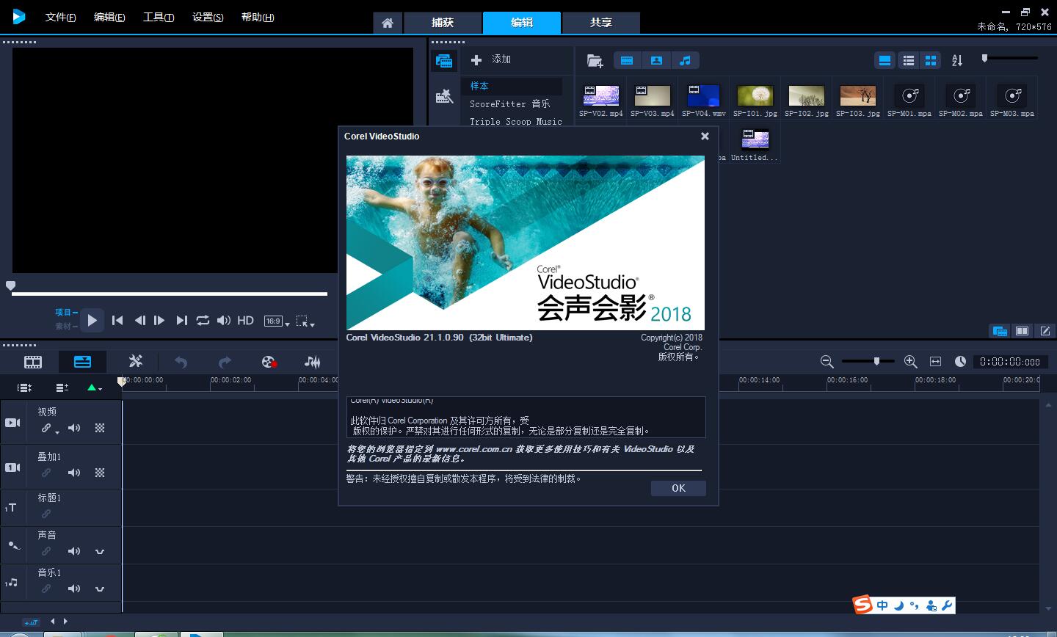This screenshot has height=637, width=1057.
Task: Toggle video clips filter in library
Action: [x=627, y=60]
